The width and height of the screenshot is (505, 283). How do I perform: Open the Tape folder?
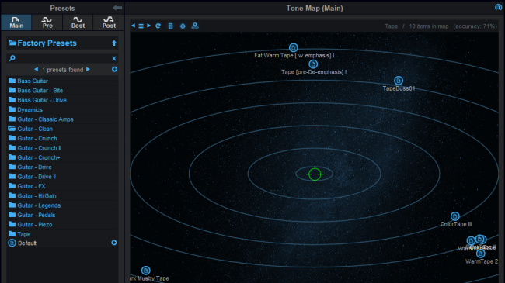19,234
